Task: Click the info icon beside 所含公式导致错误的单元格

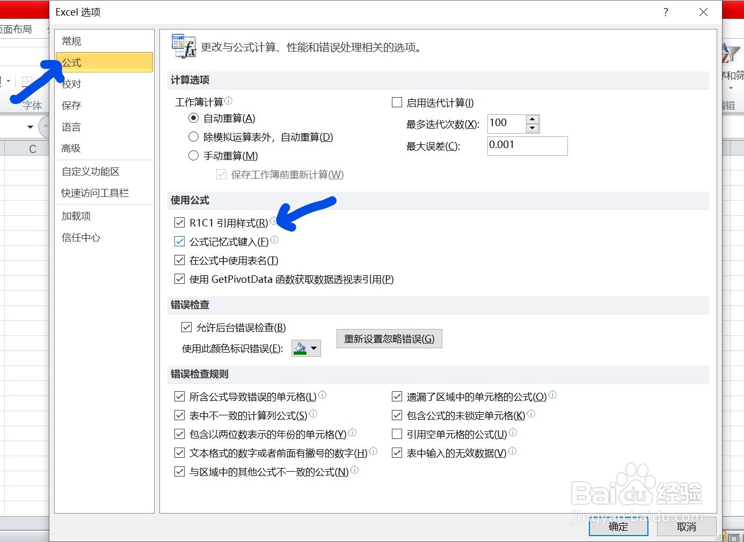Action: click(322, 394)
